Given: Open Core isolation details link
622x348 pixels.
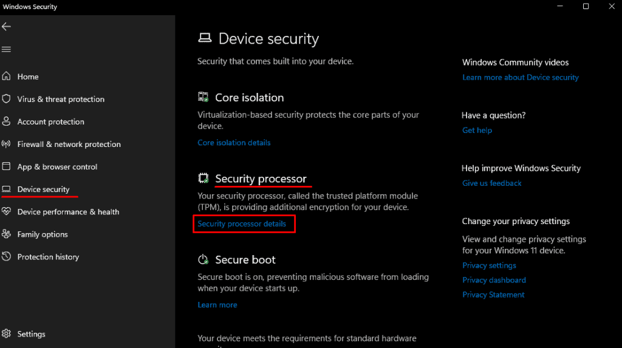Looking at the screenshot, I should (x=234, y=143).
